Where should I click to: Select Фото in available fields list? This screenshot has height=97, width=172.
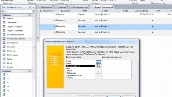80,64
